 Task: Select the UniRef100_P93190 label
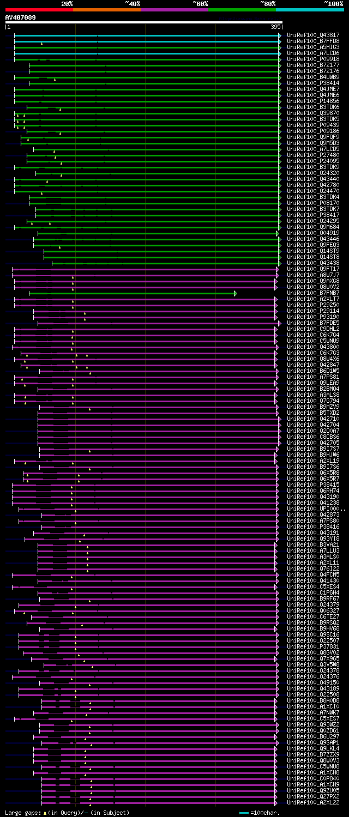click(314, 317)
